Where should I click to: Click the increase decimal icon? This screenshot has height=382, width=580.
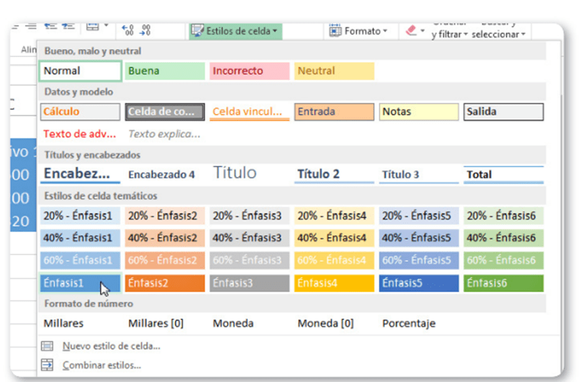point(127,30)
